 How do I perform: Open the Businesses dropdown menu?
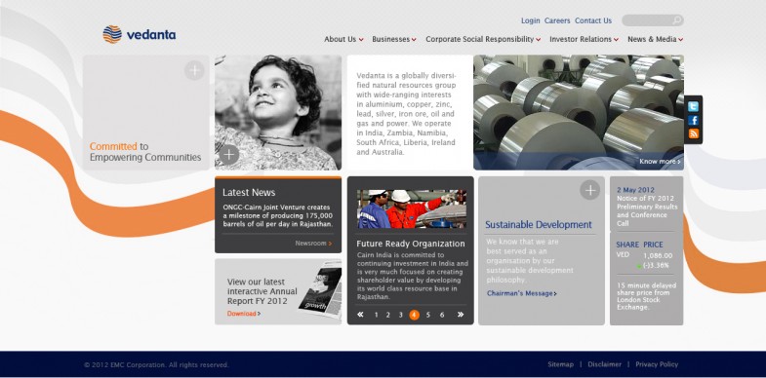coord(394,39)
